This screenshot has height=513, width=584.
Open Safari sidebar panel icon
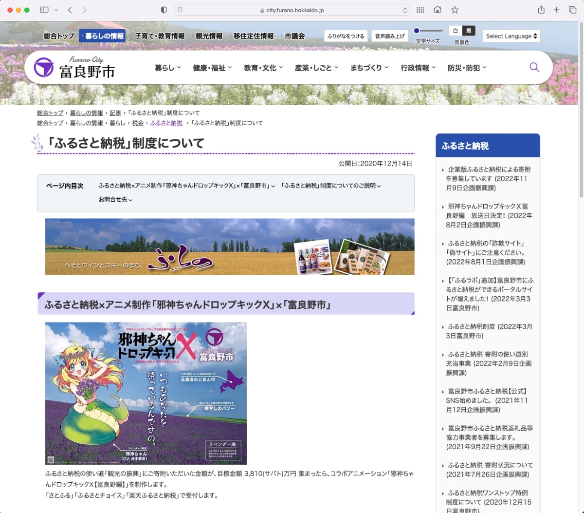[x=44, y=10]
